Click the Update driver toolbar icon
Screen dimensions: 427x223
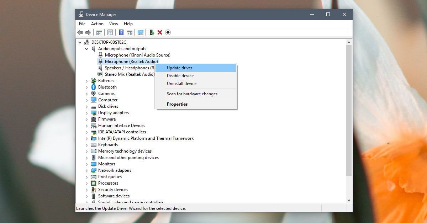151,32
